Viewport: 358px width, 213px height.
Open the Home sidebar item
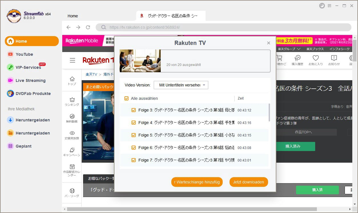click(x=32, y=41)
